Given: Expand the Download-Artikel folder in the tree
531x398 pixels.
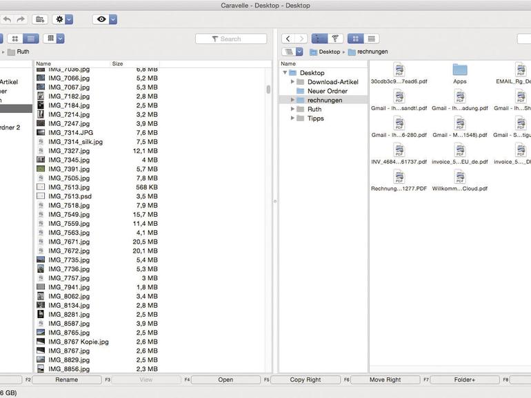Looking at the screenshot, I should click(x=292, y=82).
